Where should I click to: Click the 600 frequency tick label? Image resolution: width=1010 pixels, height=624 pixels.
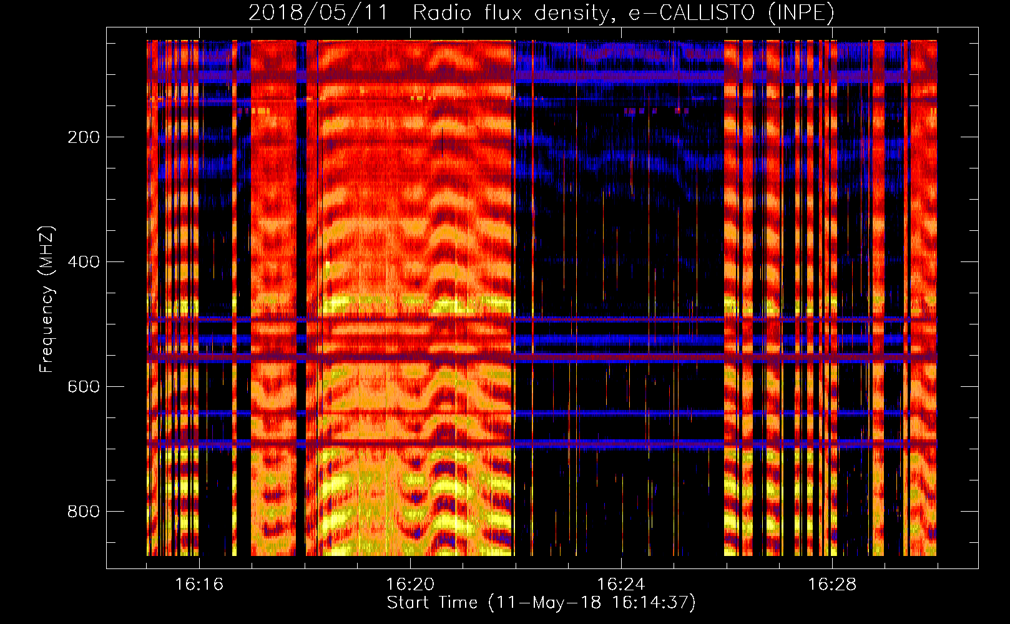[84, 387]
